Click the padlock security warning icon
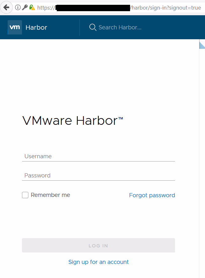Screen dimensions: 205x278 click(32, 7)
